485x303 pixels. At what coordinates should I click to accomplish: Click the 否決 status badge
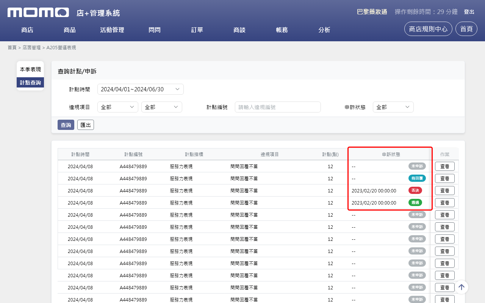tap(415, 191)
